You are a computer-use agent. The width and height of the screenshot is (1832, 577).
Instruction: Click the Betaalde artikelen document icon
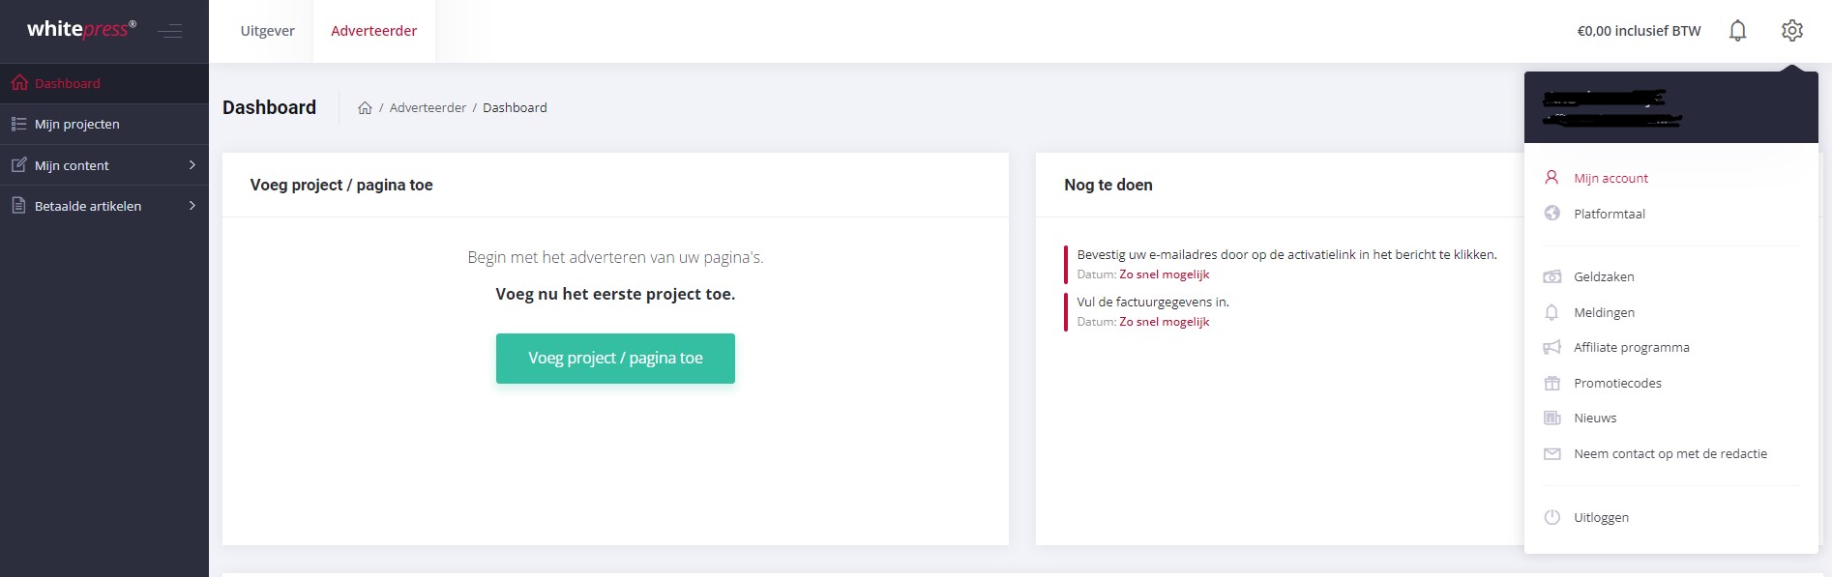18,206
